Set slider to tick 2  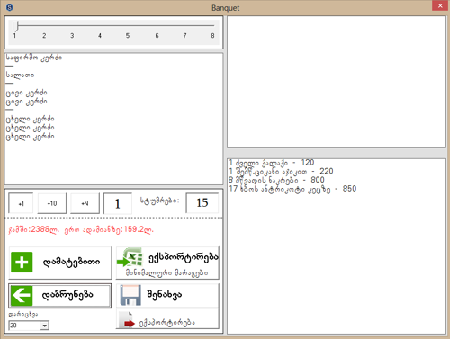pyautogui.click(x=44, y=36)
